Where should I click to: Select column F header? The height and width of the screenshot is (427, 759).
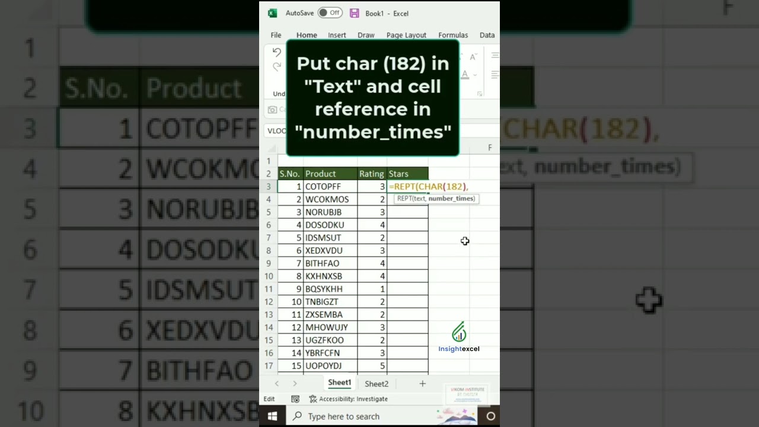(x=490, y=148)
